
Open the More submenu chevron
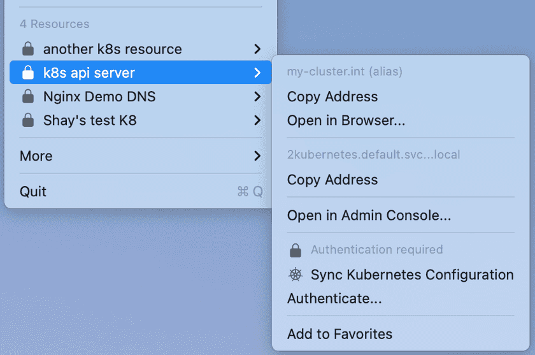click(x=257, y=156)
